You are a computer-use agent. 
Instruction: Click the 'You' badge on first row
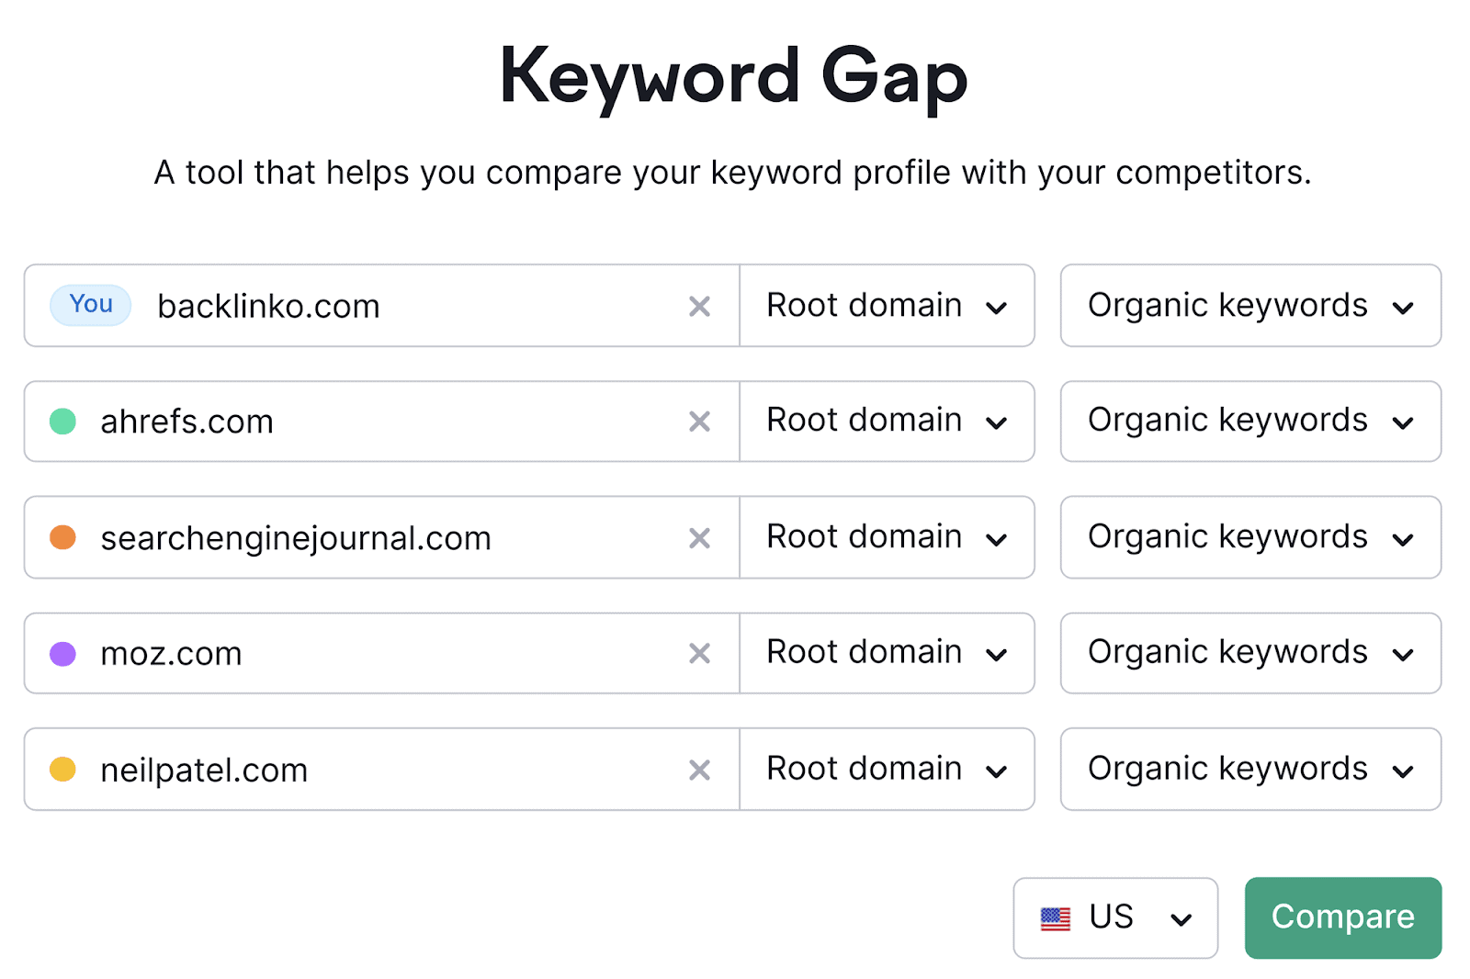[x=91, y=305]
